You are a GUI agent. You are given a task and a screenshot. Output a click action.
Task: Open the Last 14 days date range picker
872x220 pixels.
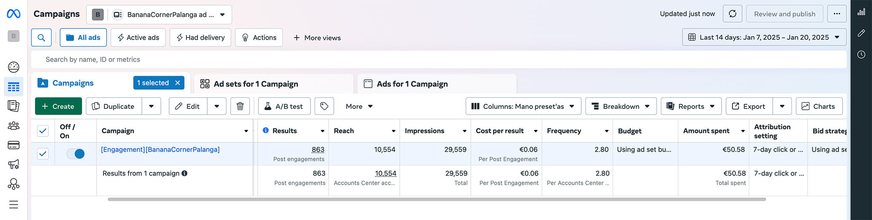click(764, 37)
